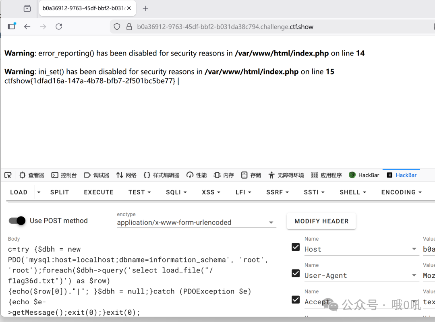This screenshot has width=435, height=322.
Task: Uncheck the User-Agent header checkbox
Action: [x=296, y=273]
